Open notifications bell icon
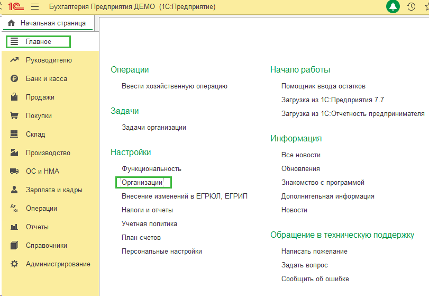 click(x=393, y=6)
